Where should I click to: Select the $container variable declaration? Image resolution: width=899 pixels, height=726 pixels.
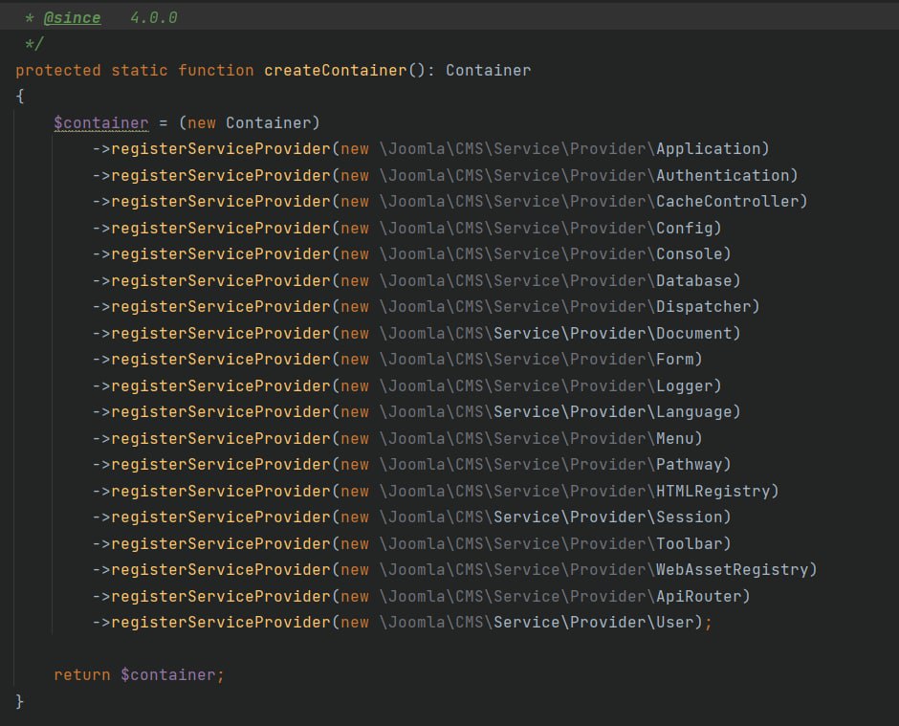coord(101,123)
